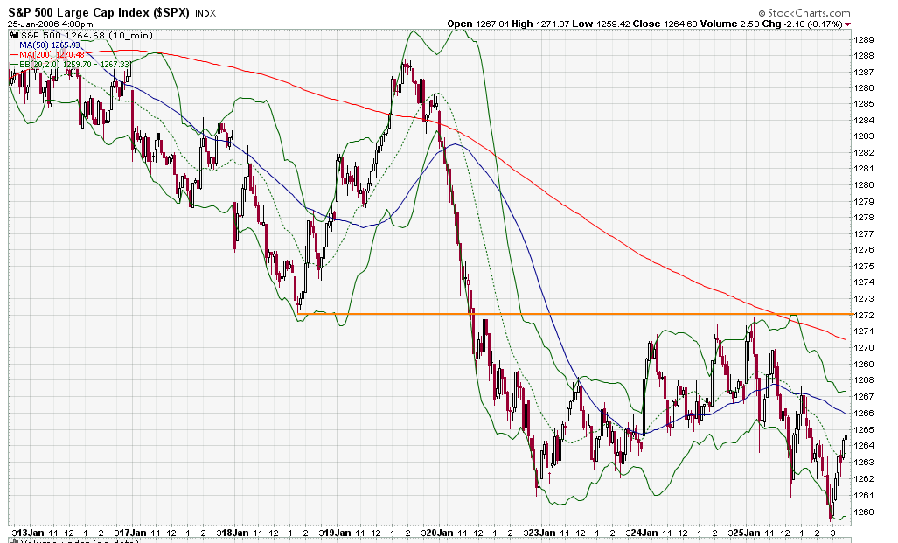Click the blue MA(50) legend line swatch
Viewport: 898px width, 543px height.
(x=14, y=45)
